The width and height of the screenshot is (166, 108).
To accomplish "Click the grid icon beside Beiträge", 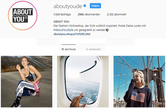I will (x=63, y=49).
